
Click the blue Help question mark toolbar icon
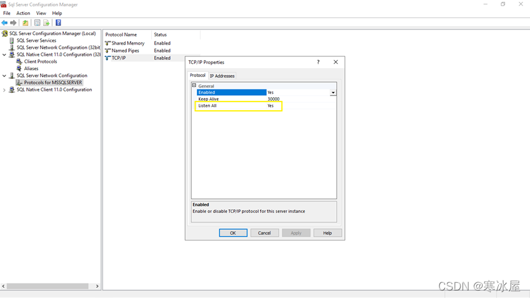tap(58, 23)
